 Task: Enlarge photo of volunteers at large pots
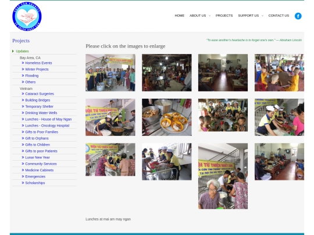tap(167, 161)
